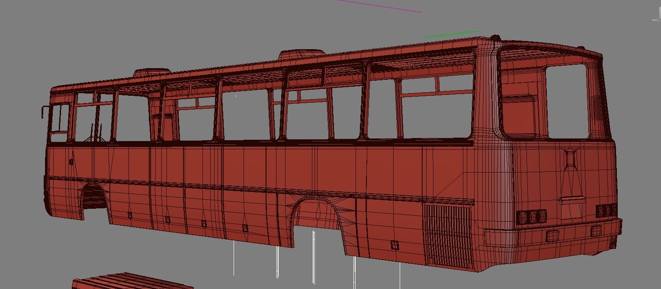Select the detached red part at bottom-left
This screenshot has height=289, width=661.
pos(130,281)
